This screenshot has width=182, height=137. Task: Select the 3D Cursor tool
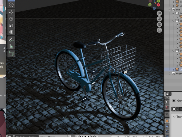tap(11, 5)
